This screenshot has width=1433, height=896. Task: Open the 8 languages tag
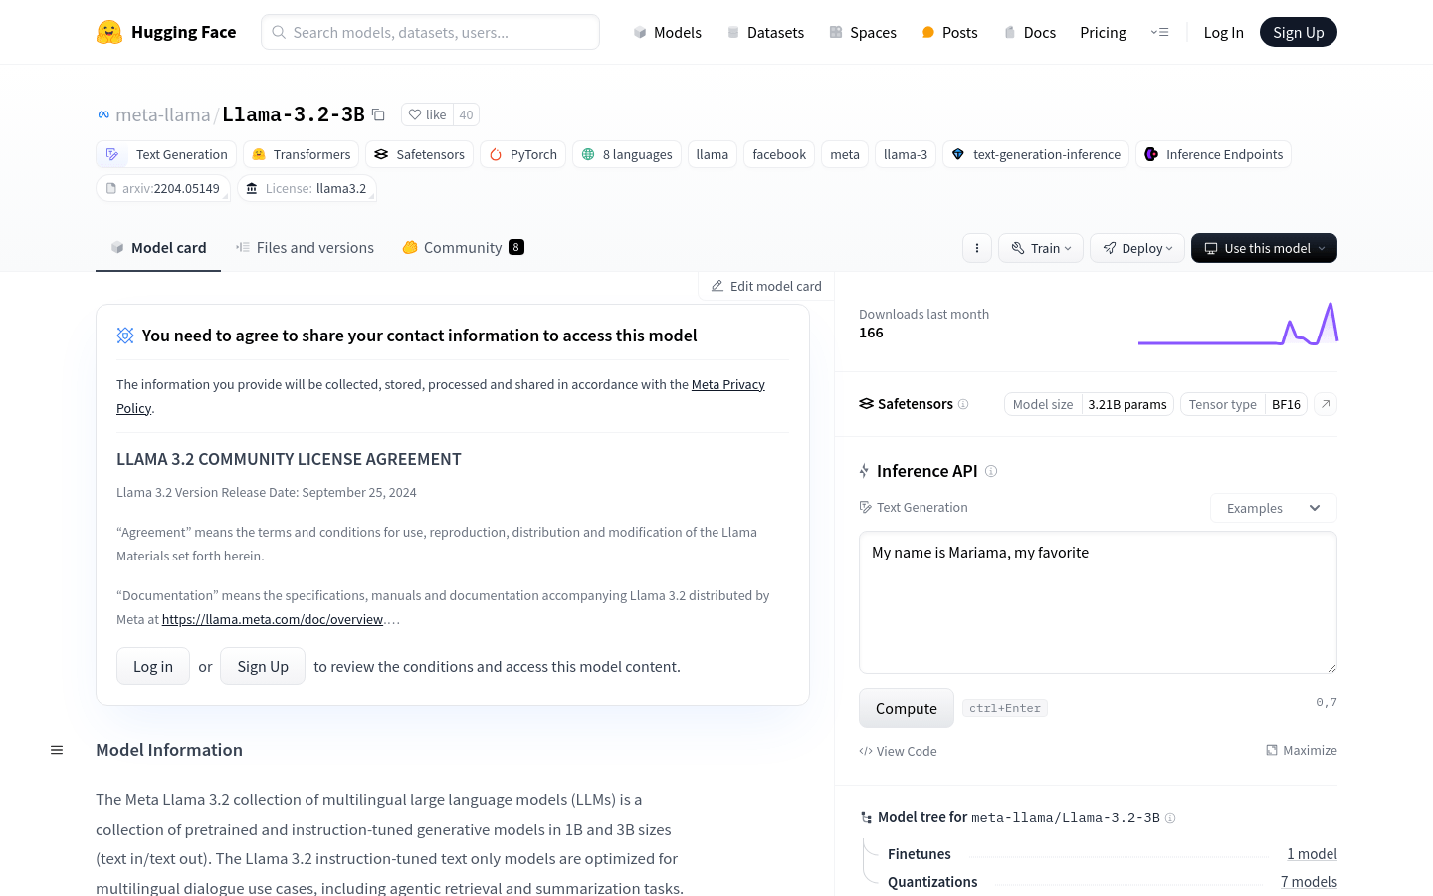click(627, 154)
